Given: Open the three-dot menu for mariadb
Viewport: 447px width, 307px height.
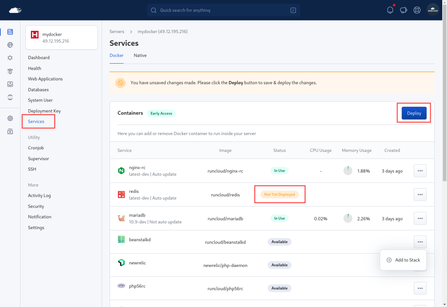Looking at the screenshot, I should tap(420, 219).
